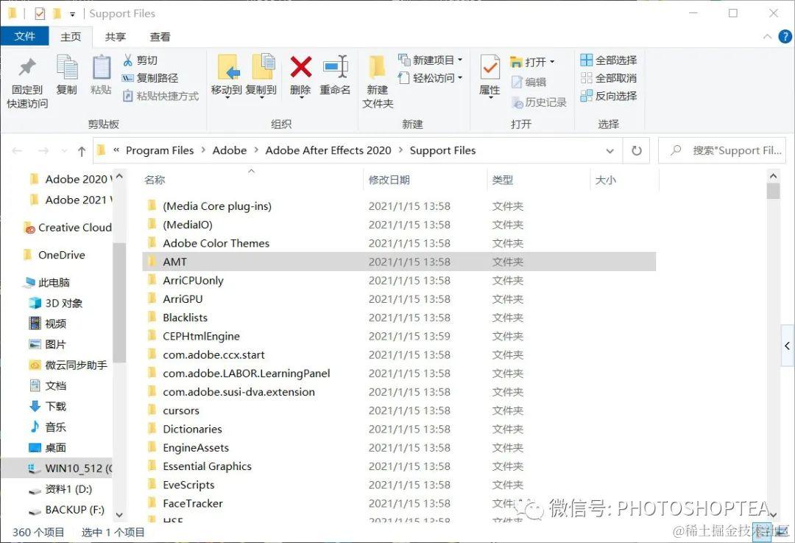Navigate back with left arrow
Viewport: 795px width, 543px height.
coord(17,151)
